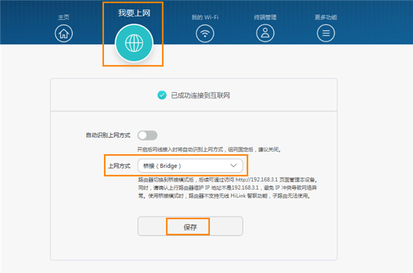Go to the 终端管理 tab label
The height and width of the screenshot is (273, 413).
pos(265,17)
